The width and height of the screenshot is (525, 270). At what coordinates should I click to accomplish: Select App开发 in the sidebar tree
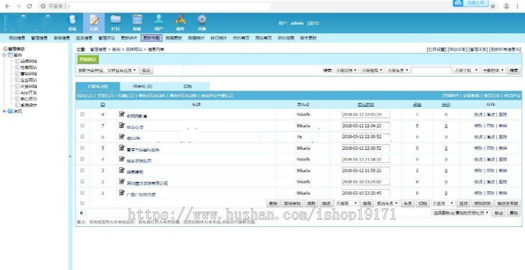[29, 93]
